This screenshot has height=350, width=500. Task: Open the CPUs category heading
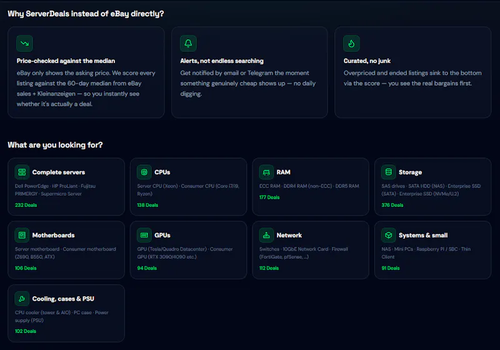162,172
